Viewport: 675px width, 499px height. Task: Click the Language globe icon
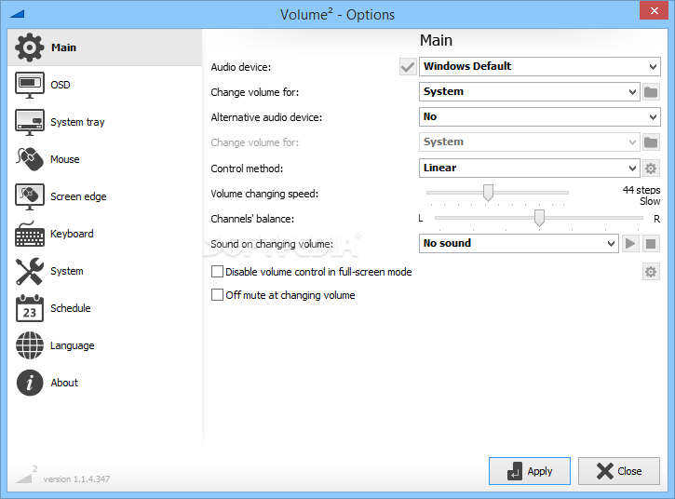click(x=29, y=345)
